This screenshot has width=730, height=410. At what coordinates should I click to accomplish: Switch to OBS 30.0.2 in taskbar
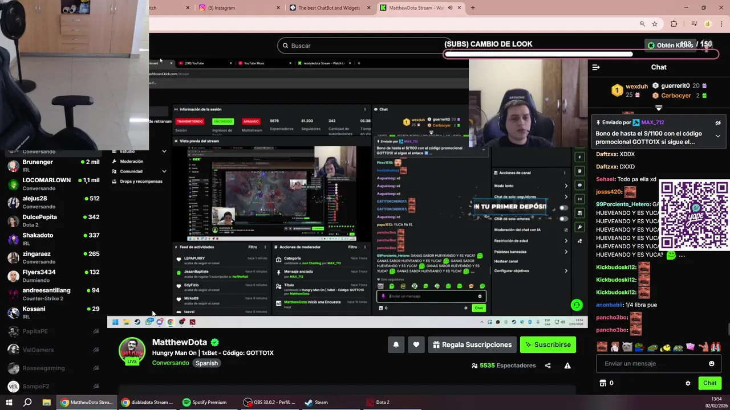(269, 402)
